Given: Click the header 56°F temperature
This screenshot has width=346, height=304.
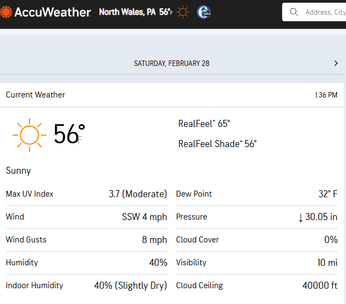Looking at the screenshot, I should (x=166, y=12).
